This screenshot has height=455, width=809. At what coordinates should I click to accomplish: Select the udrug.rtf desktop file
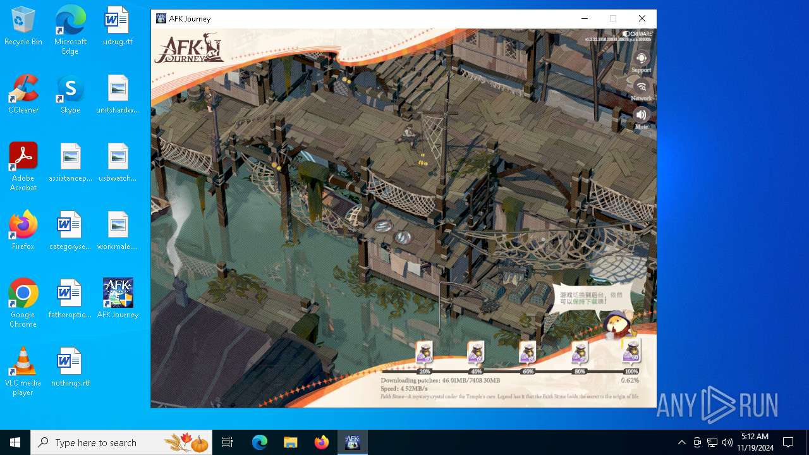point(118,27)
